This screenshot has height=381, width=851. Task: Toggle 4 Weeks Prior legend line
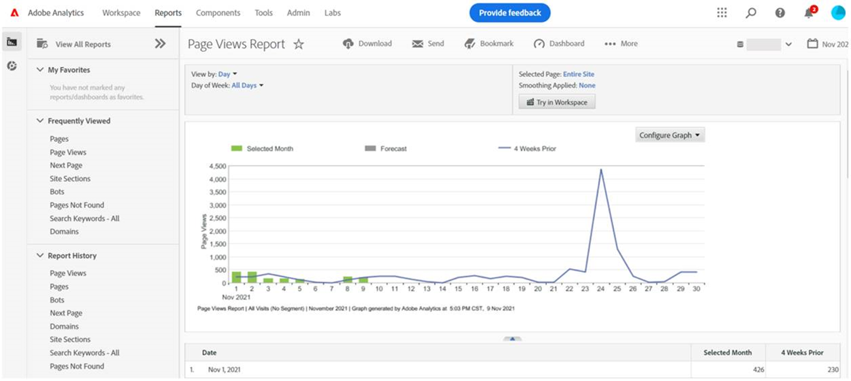pos(504,148)
